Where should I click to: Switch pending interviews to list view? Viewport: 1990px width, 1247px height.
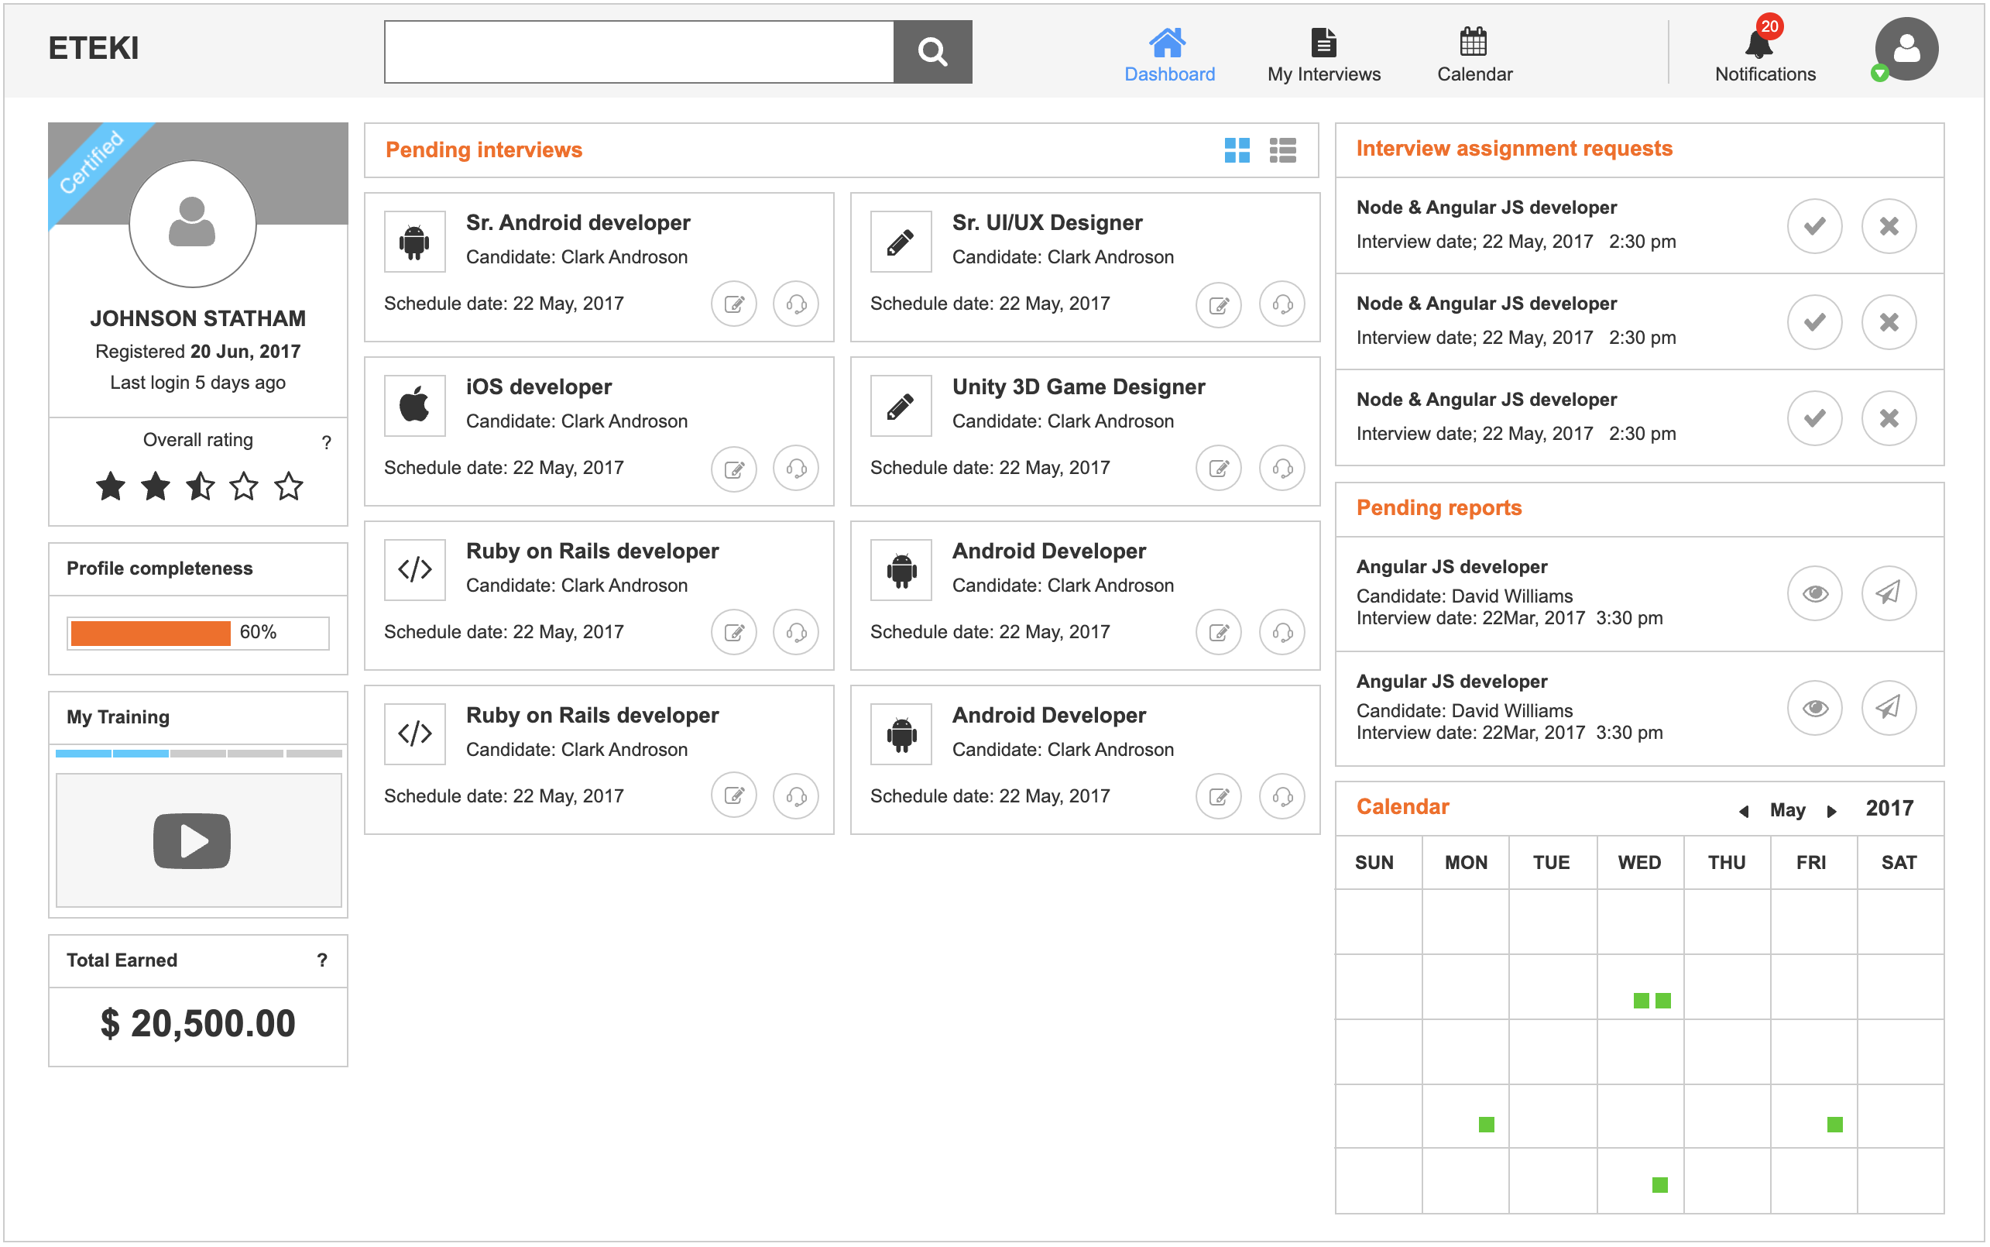click(1283, 150)
